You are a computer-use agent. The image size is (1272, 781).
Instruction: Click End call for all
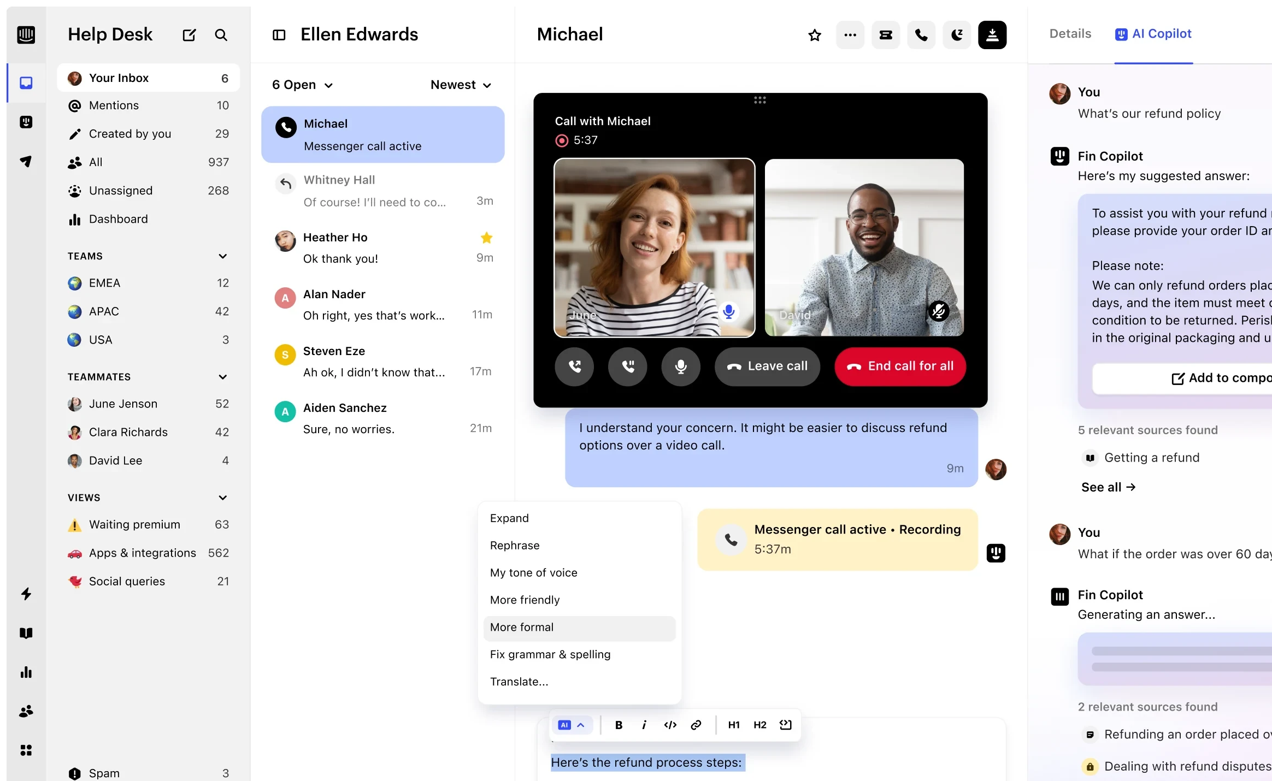(x=900, y=366)
